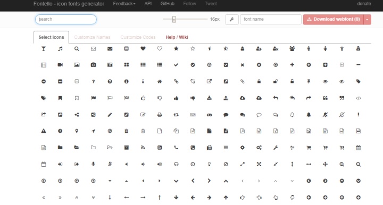The height and width of the screenshot is (205, 383).
Task: Select the bold chevron down icon
Action: click(176, 181)
